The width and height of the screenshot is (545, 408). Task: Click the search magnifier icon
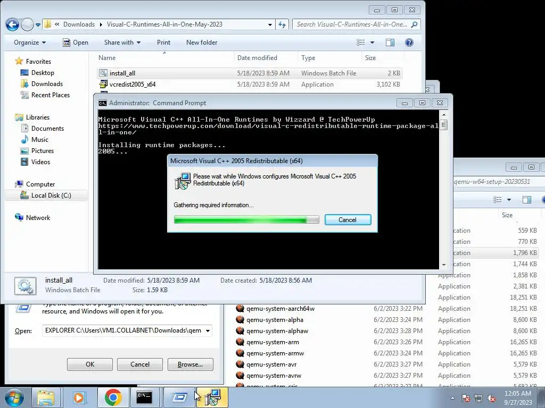click(414, 24)
